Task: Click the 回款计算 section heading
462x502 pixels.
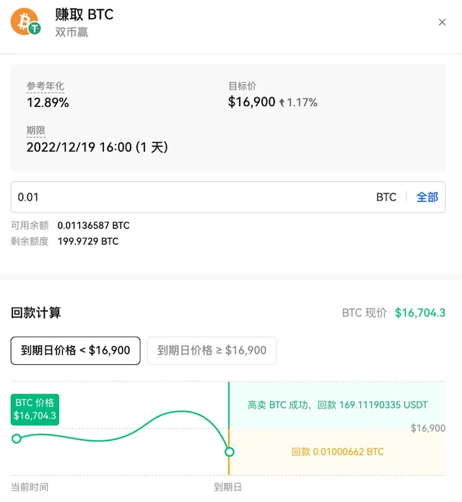Action: coord(36,313)
